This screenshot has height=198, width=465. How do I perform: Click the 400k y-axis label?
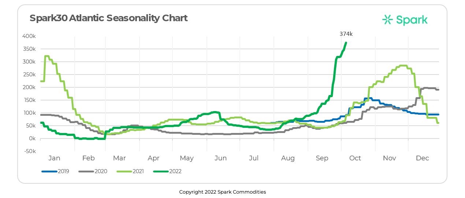point(29,36)
